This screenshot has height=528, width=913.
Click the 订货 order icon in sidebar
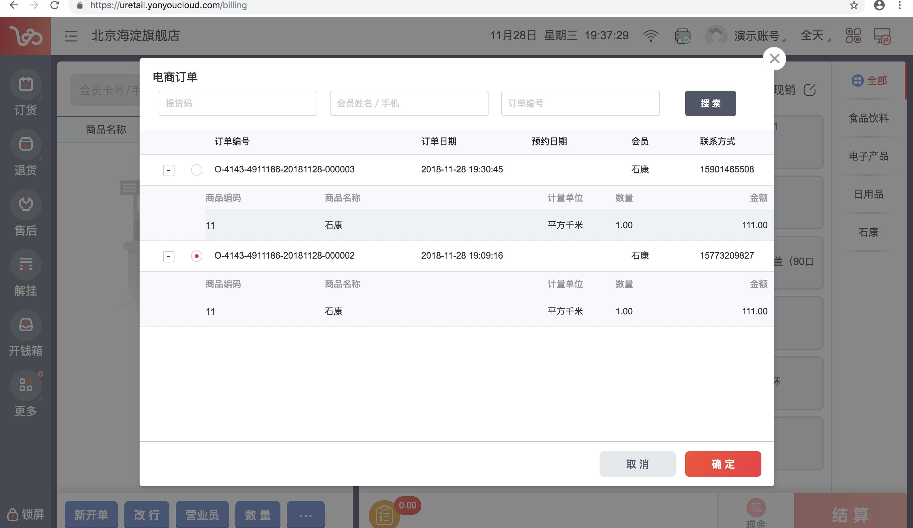coord(26,84)
